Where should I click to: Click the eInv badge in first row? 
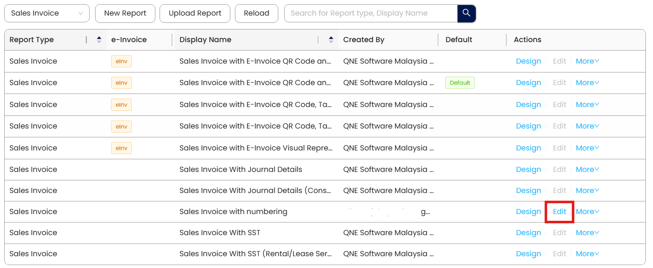(121, 61)
